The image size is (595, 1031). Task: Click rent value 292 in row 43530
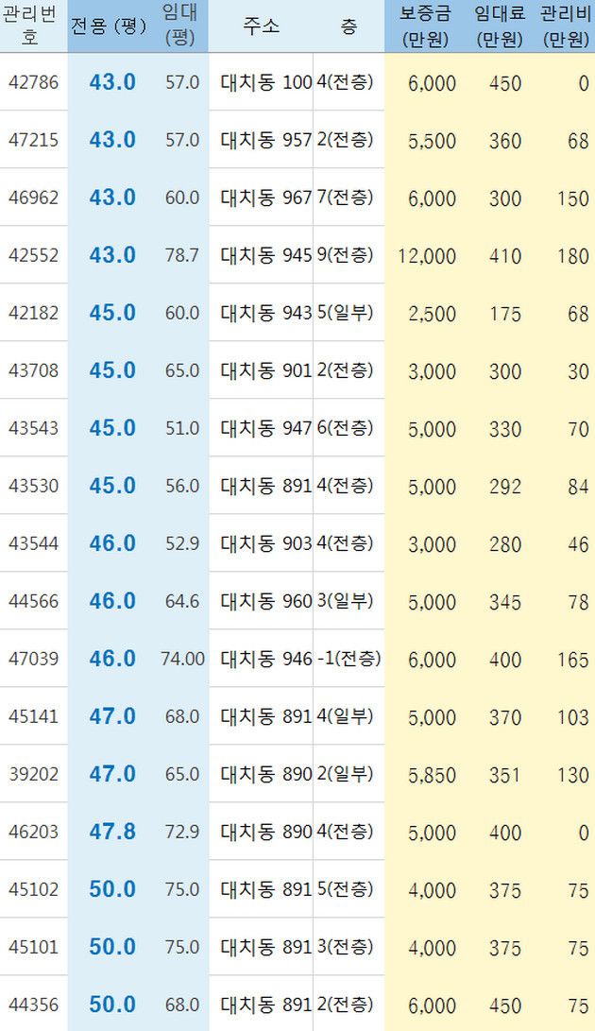[x=505, y=487]
